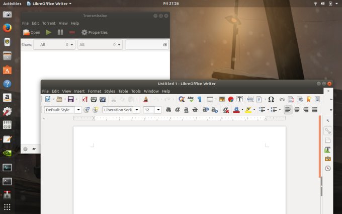Click the Transmission torrent search field
The width and height of the screenshot is (342, 214).
143,45
